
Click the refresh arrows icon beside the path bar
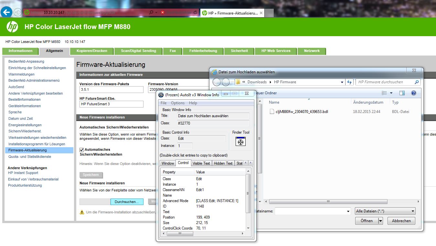[349, 82]
